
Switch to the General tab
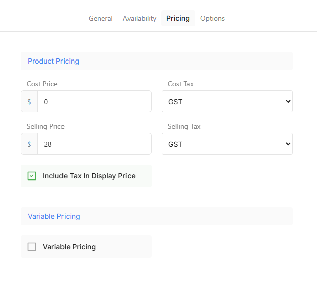pos(101,18)
